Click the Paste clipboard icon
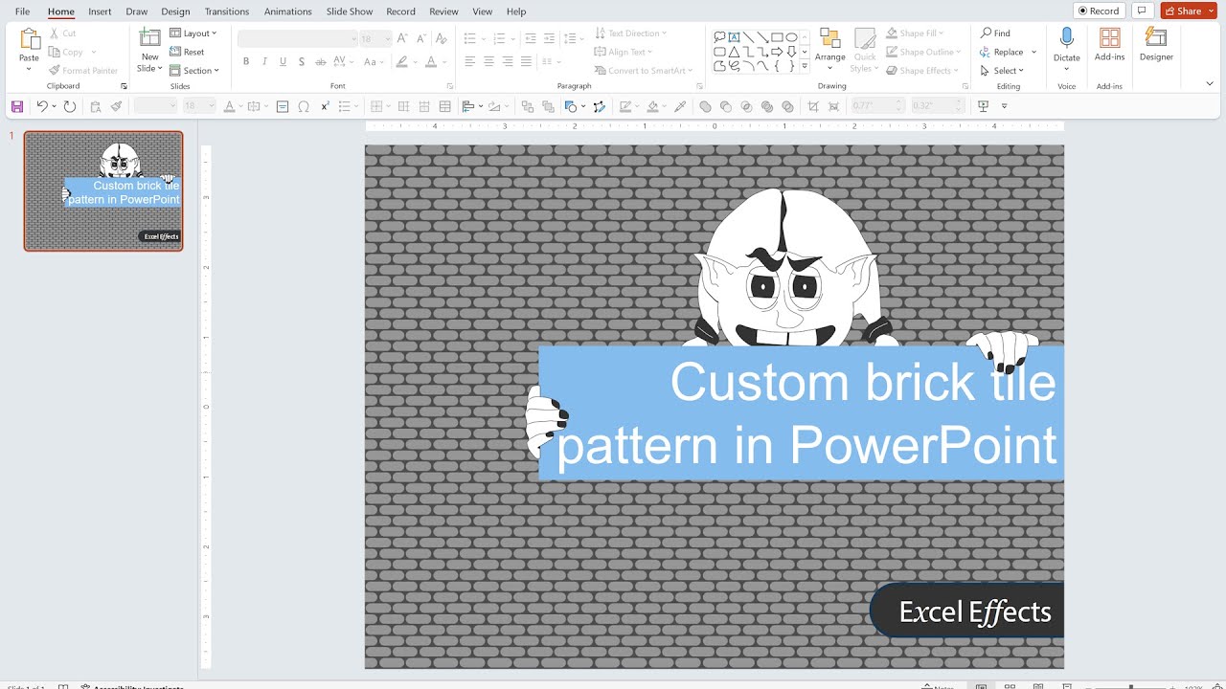 pyautogui.click(x=30, y=39)
